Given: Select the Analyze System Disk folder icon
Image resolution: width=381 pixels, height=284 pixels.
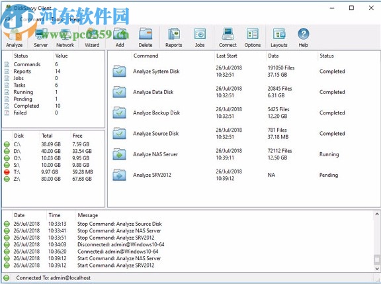Looking at the screenshot, I should tap(119, 71).
